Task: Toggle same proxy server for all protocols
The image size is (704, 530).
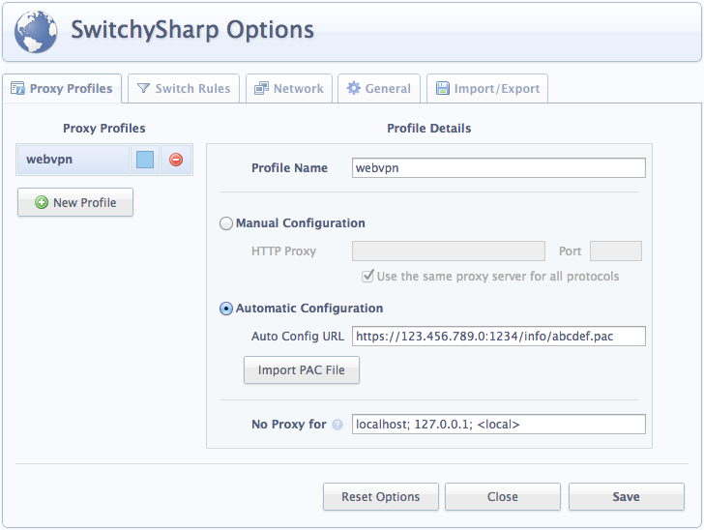Action: [367, 276]
